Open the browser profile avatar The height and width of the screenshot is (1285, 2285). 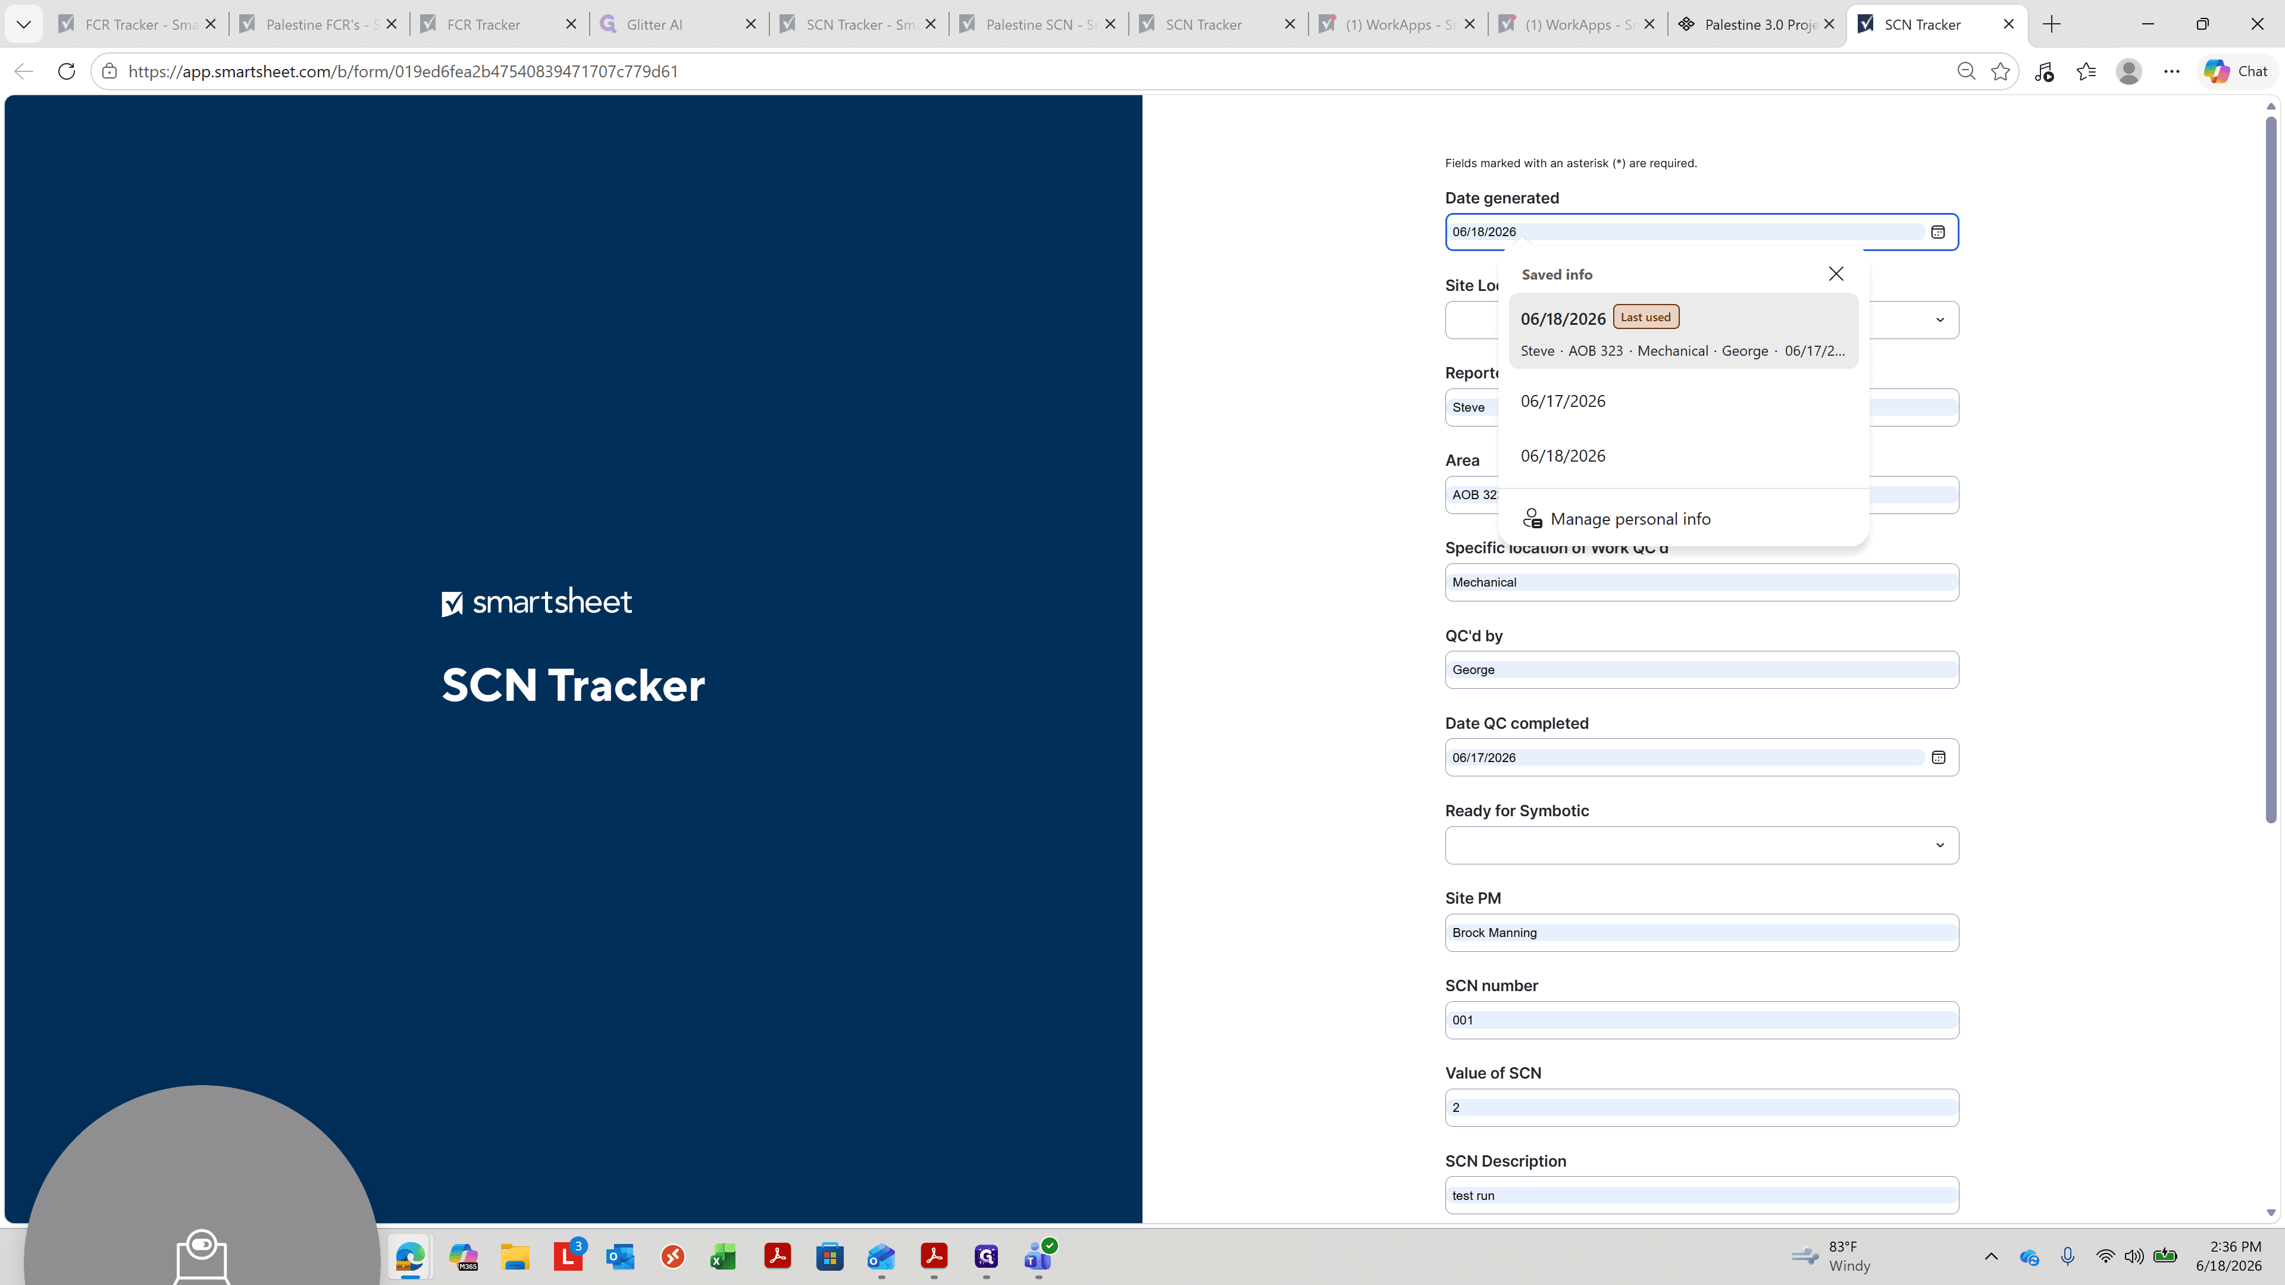coord(2129,71)
